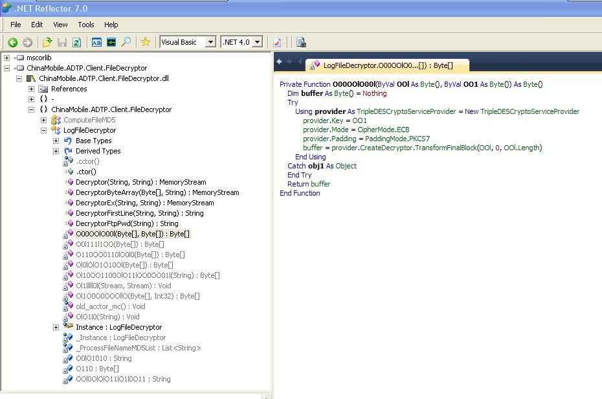Screen dimensions: 602x399
Task: Click the Refresh toolbar icon
Action: pos(77,42)
